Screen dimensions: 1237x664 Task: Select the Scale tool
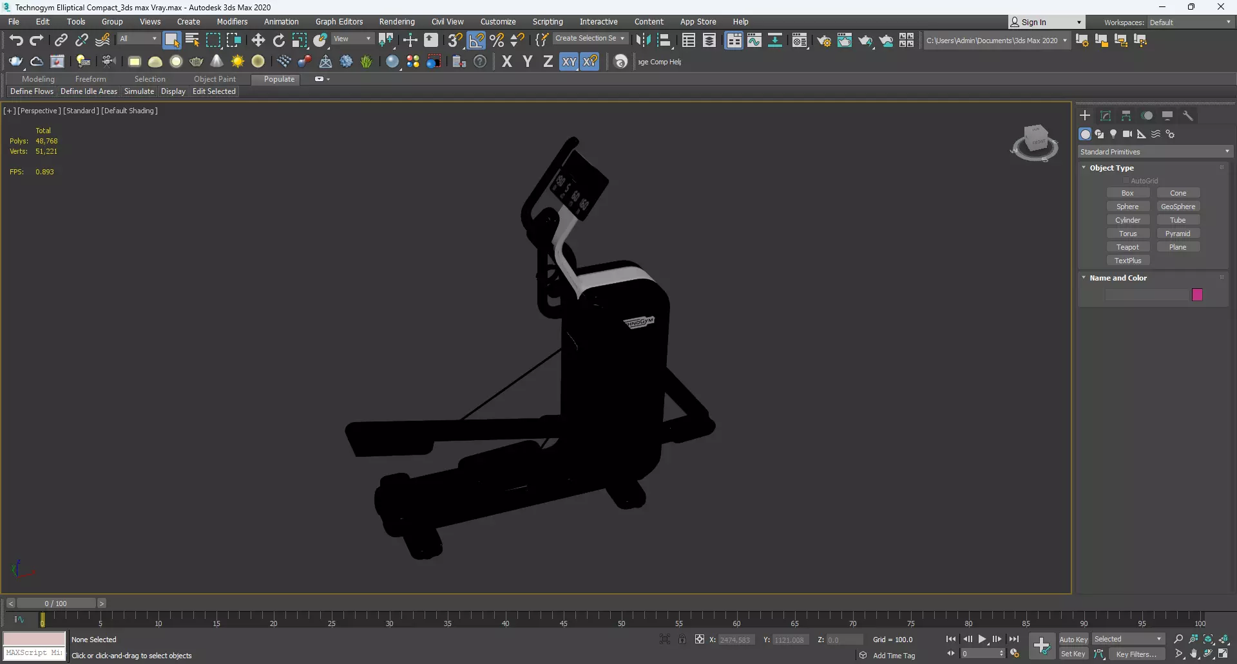[x=300, y=41]
